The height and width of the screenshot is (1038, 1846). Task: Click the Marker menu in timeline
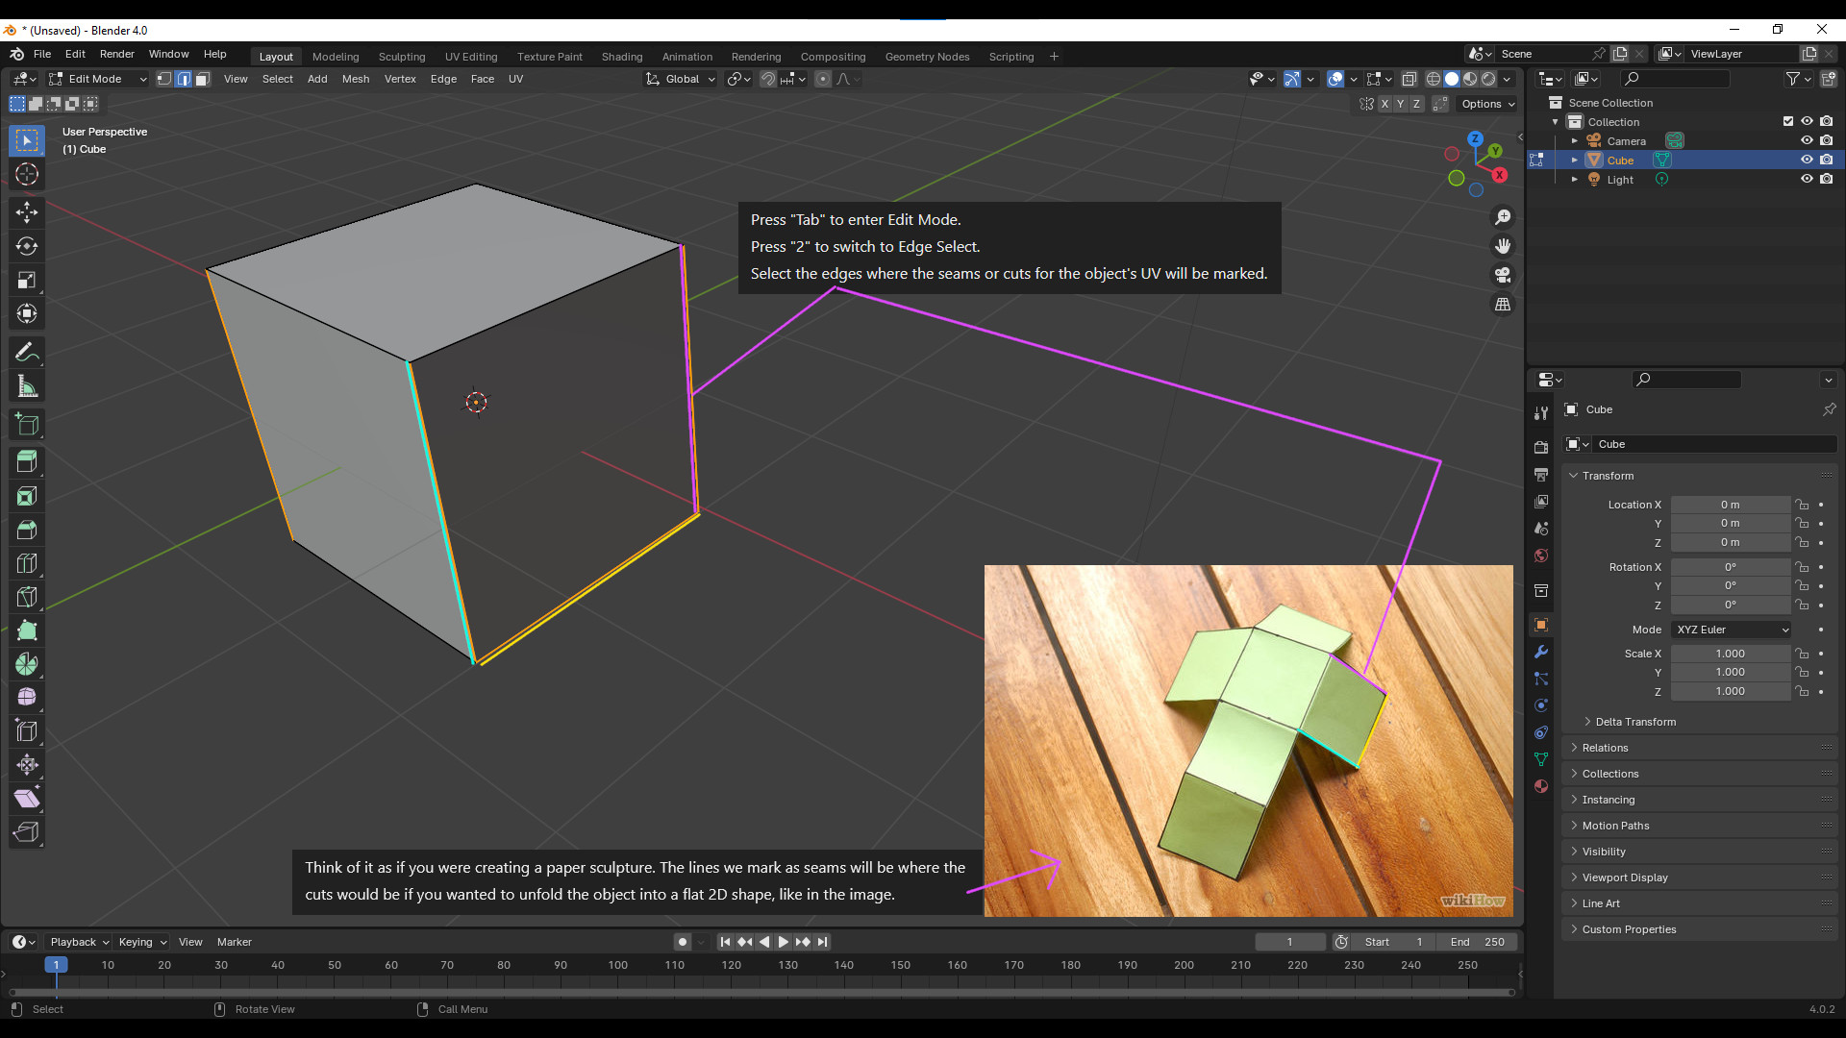(x=235, y=942)
